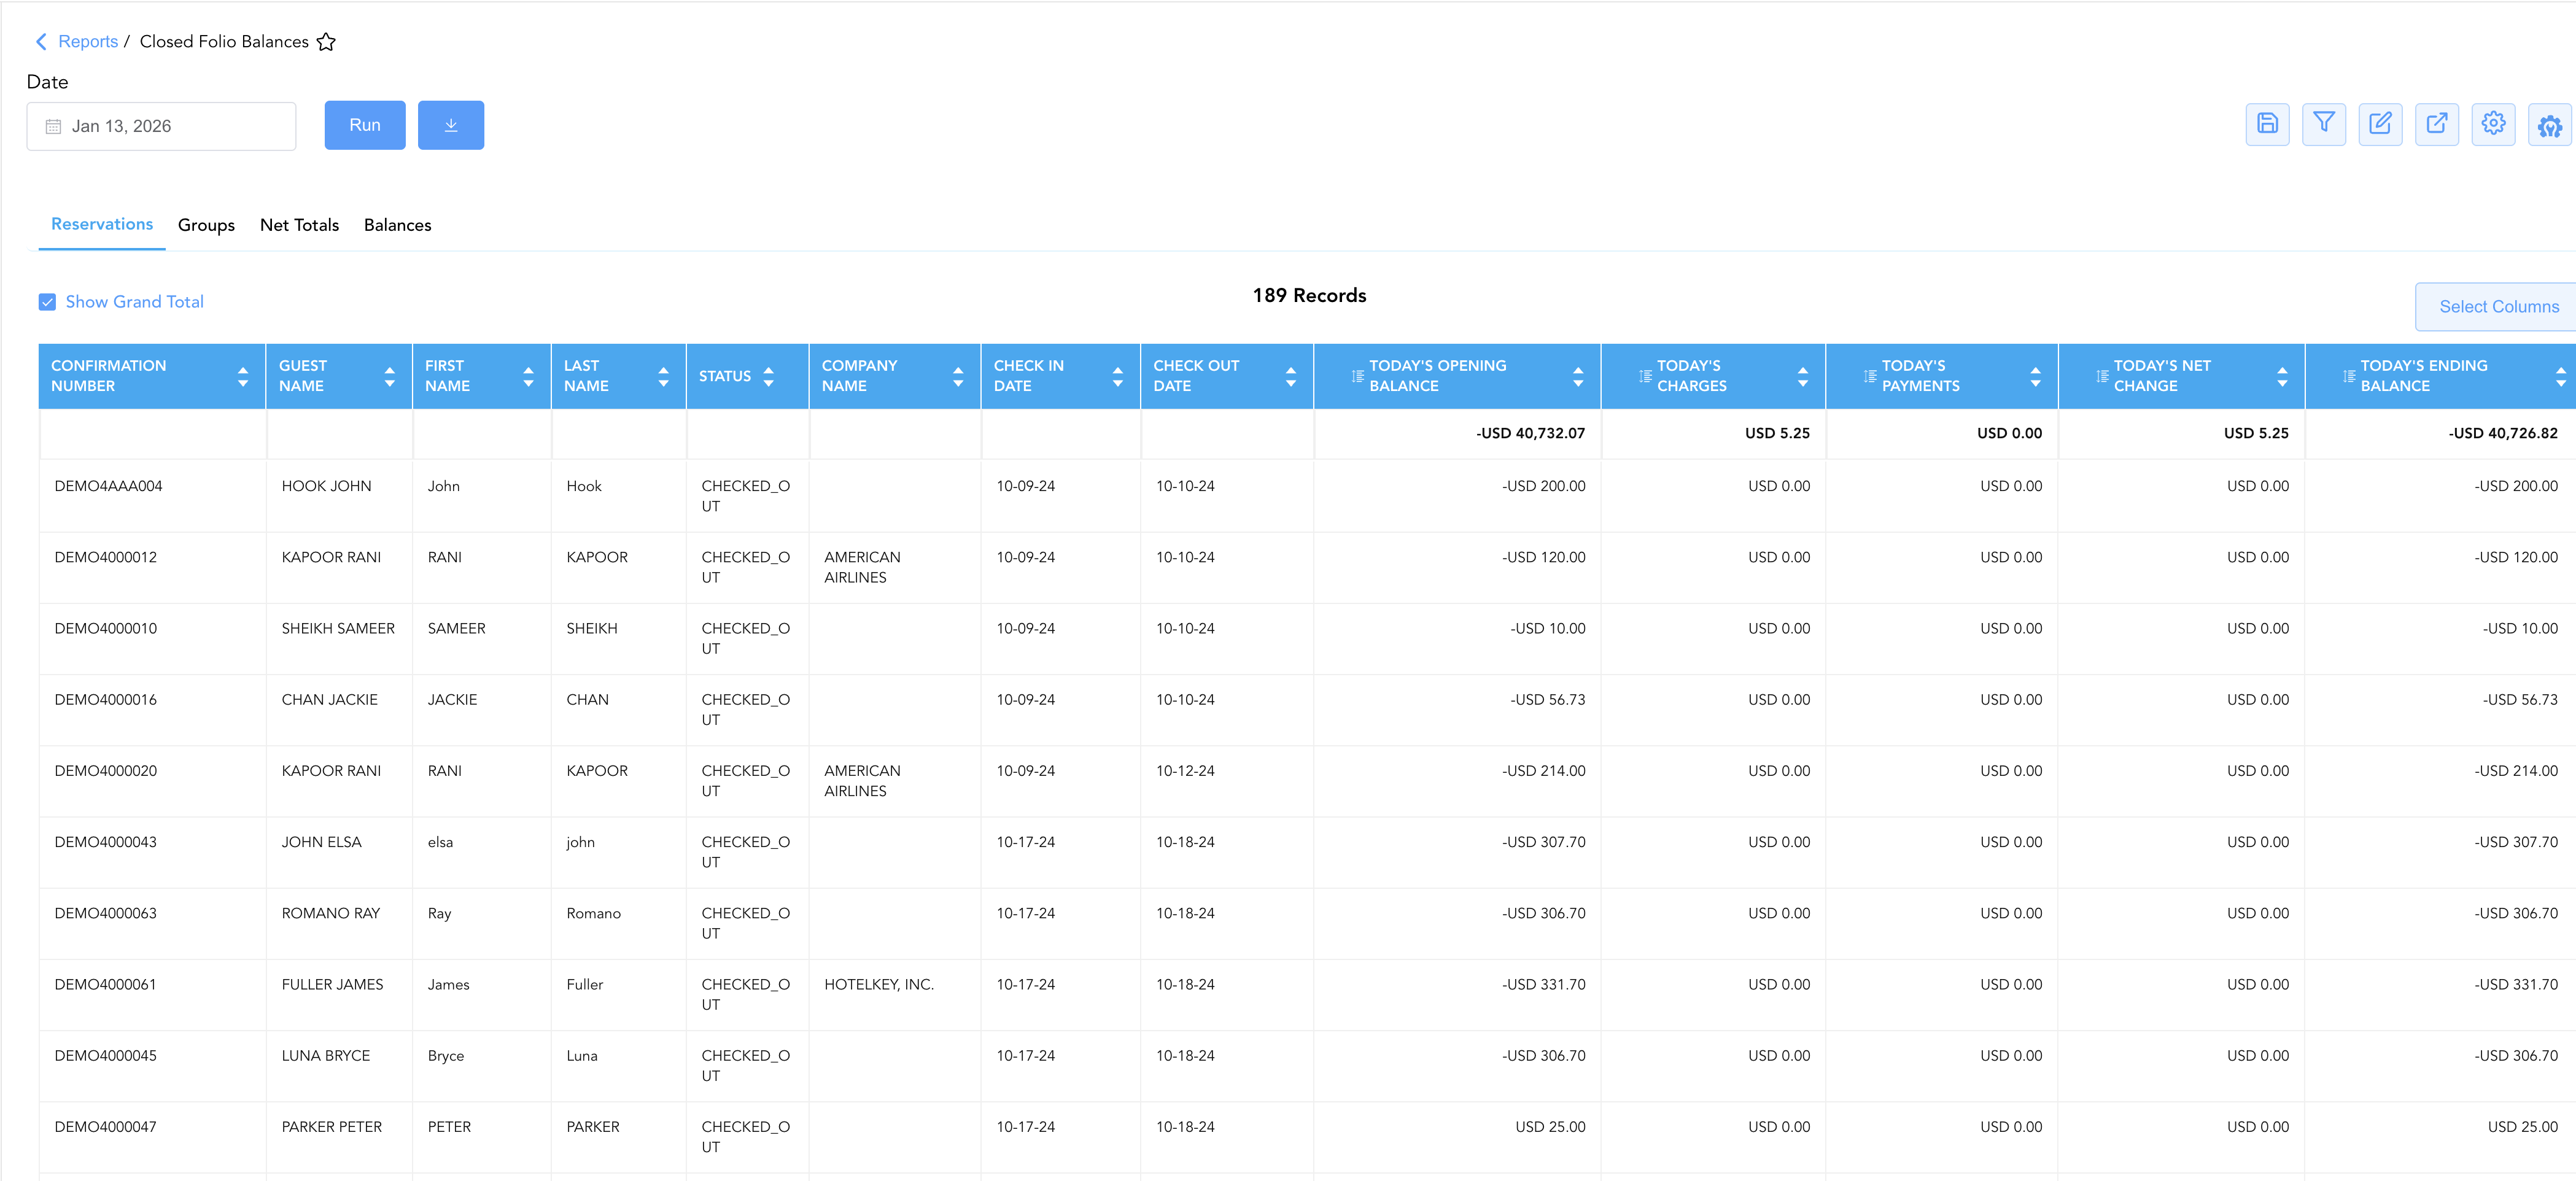Click grand total ending balance -USD 40,726.82
This screenshot has width=2576, height=1181.
2502,433
